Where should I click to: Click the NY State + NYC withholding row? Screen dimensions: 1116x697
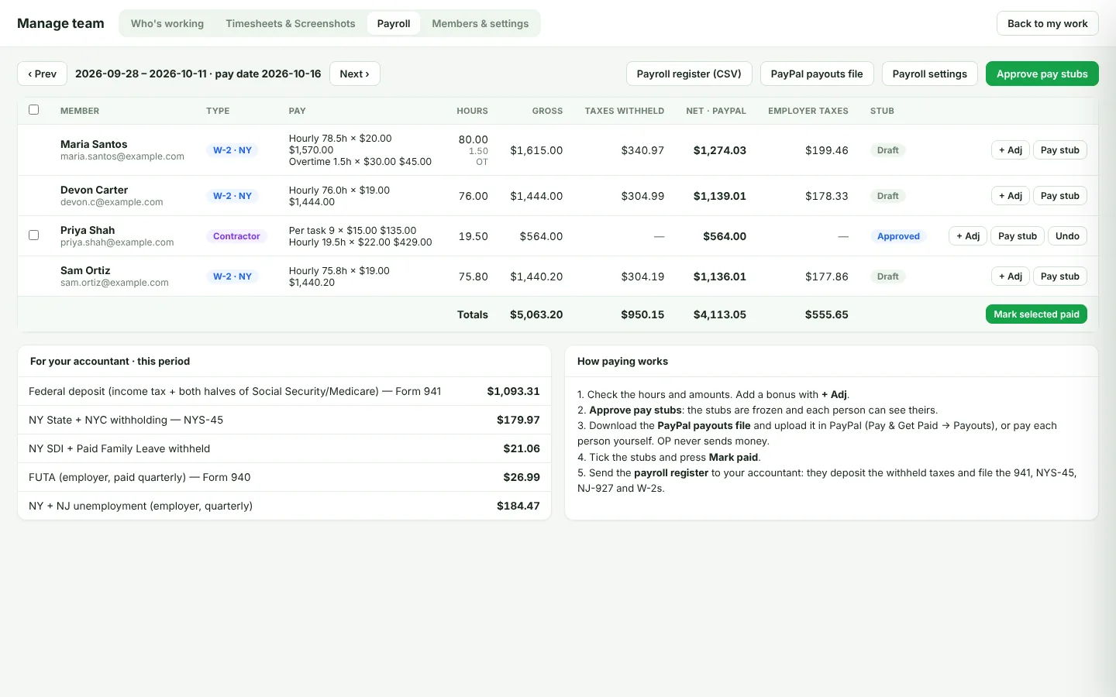tap(284, 420)
